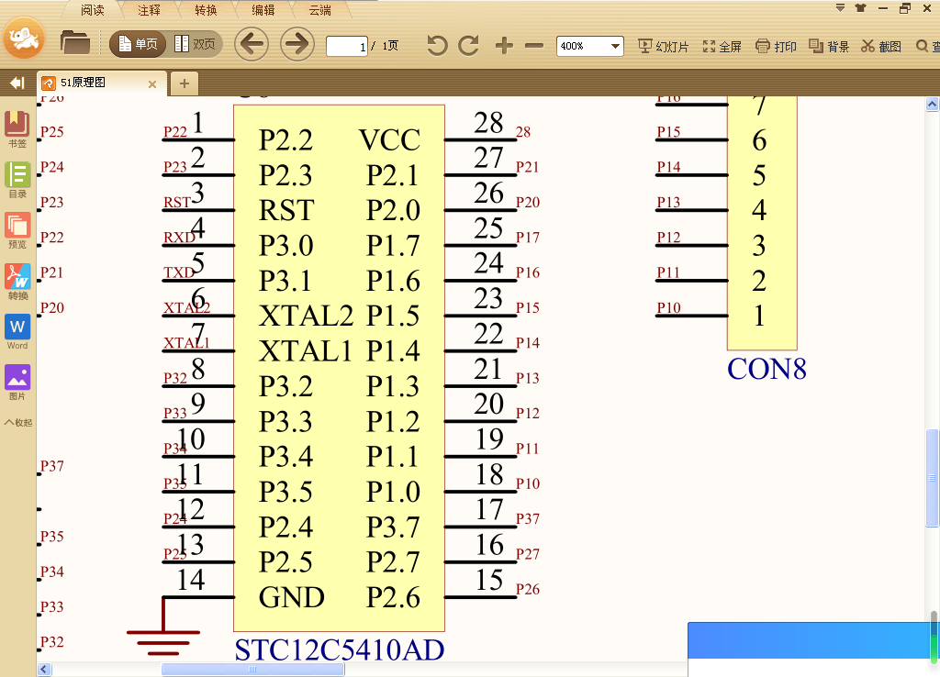Click the search magnifier icon
This screenshot has height=677, width=940.
pyautogui.click(x=922, y=46)
